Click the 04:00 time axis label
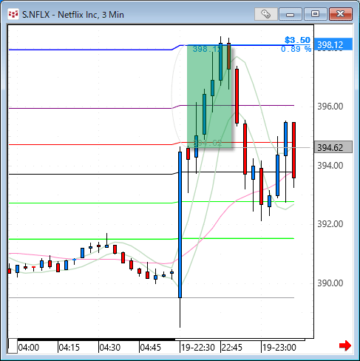 pos(29,348)
